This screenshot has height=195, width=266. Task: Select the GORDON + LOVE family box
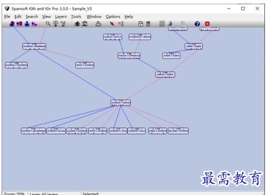pos(118,131)
